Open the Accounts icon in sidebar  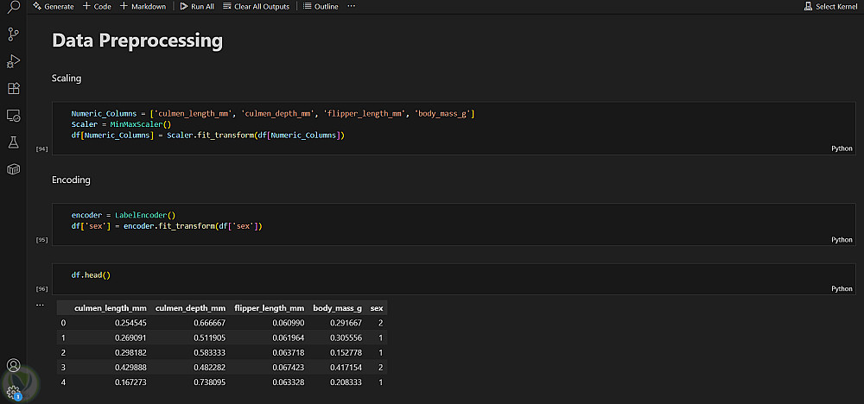13,366
